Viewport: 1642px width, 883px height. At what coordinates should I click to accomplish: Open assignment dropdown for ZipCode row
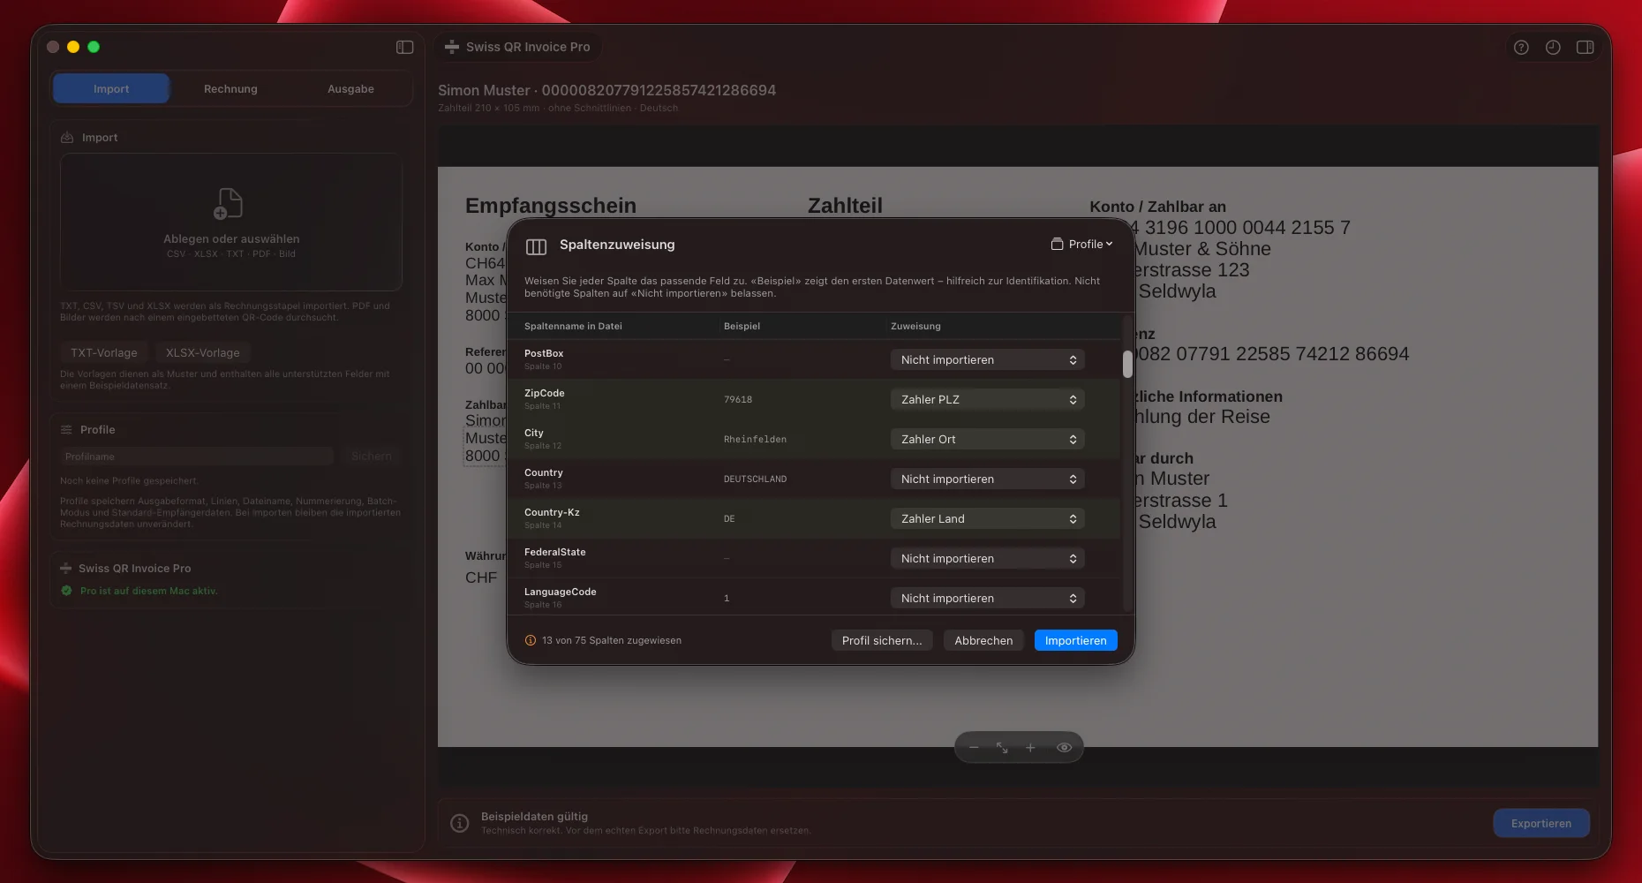987,399
